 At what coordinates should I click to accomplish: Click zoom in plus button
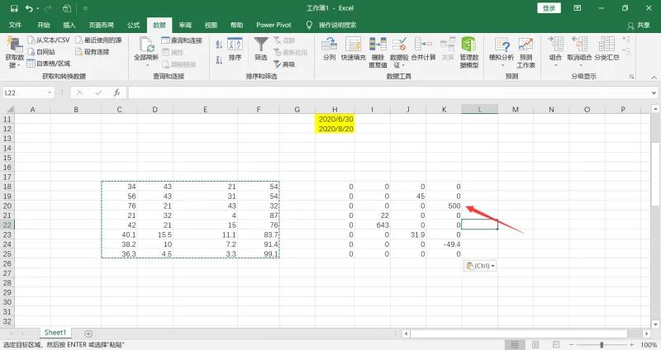pos(631,345)
